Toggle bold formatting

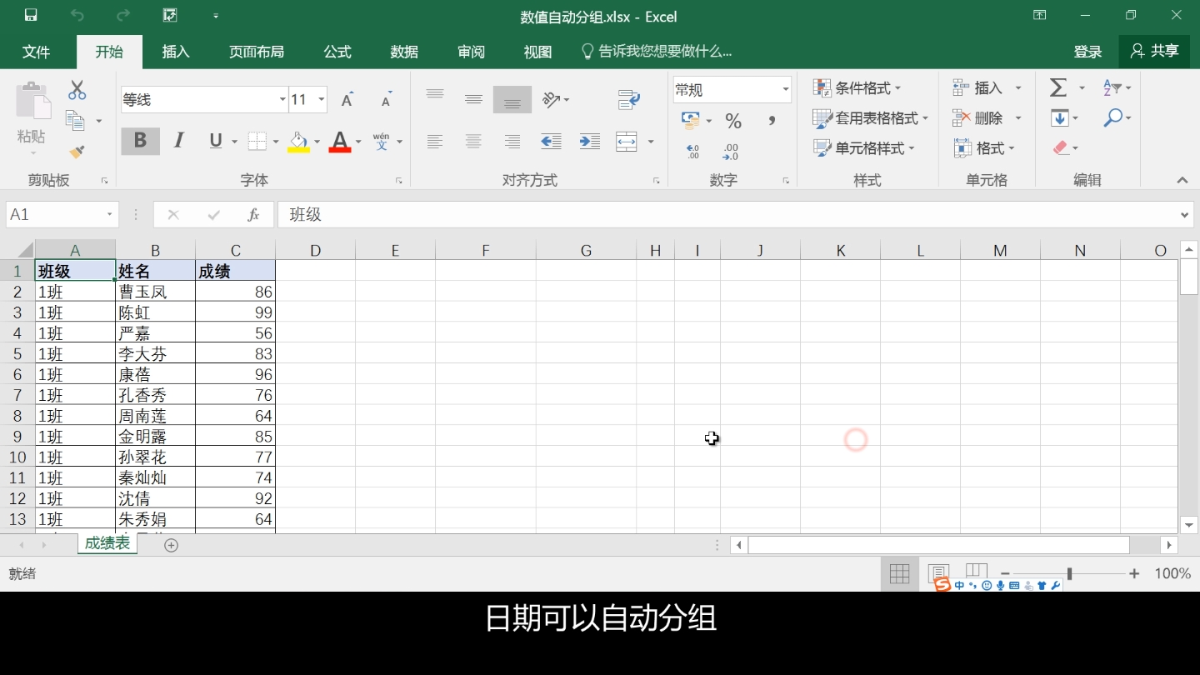click(139, 141)
